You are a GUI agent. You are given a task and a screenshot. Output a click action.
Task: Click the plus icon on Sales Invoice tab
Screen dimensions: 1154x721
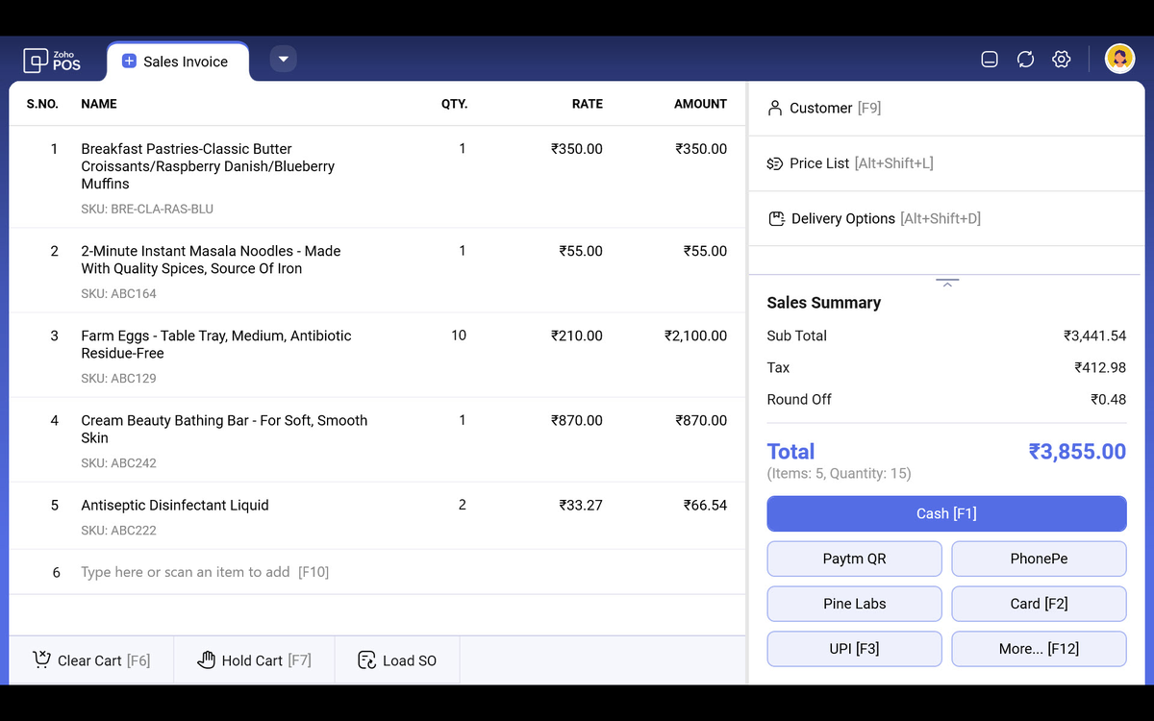click(129, 61)
